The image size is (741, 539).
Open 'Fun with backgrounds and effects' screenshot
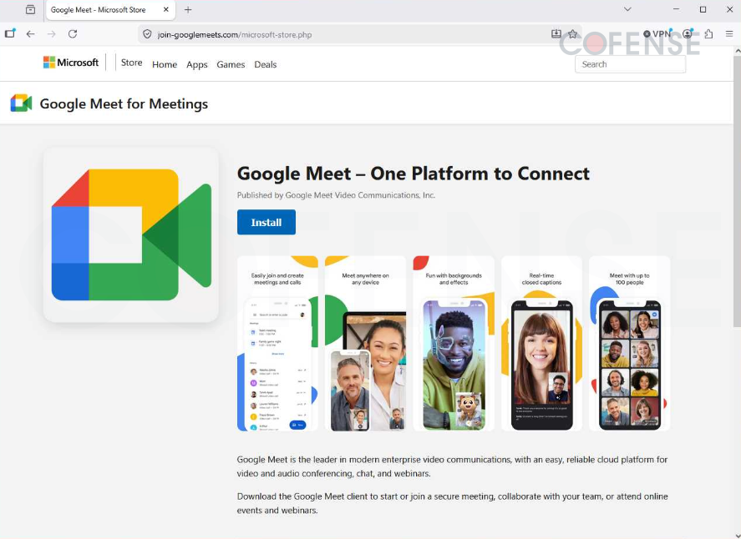tap(454, 344)
